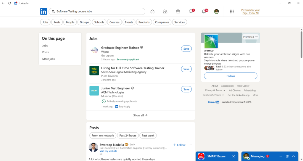Open Swaroop Nadella post options ellipsis
The height and width of the screenshot is (161, 303).
pyautogui.click(x=191, y=145)
